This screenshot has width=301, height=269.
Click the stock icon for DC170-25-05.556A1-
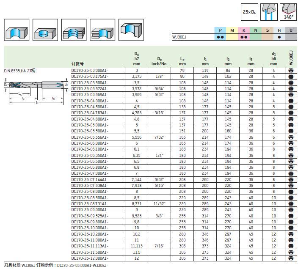click(291, 137)
